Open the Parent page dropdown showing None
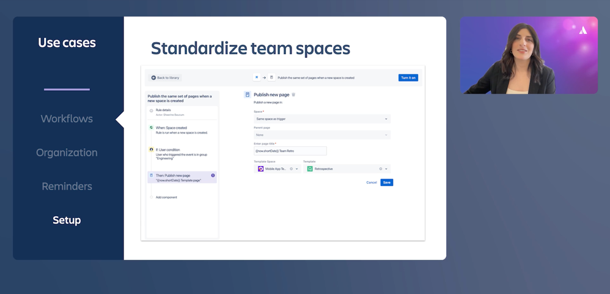Screen dimensions: 610x294 click(322, 135)
